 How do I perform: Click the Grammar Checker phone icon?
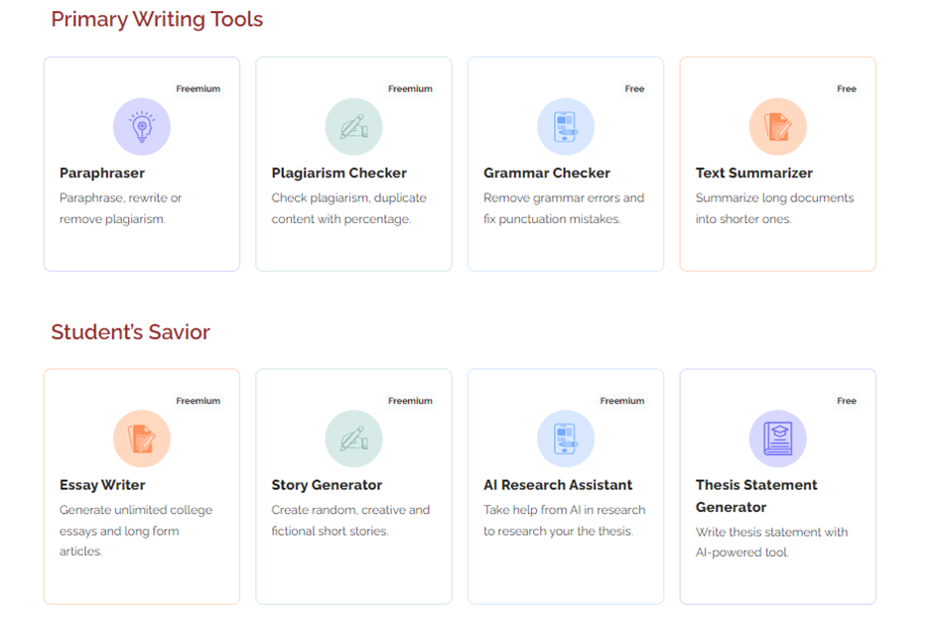[x=566, y=127]
